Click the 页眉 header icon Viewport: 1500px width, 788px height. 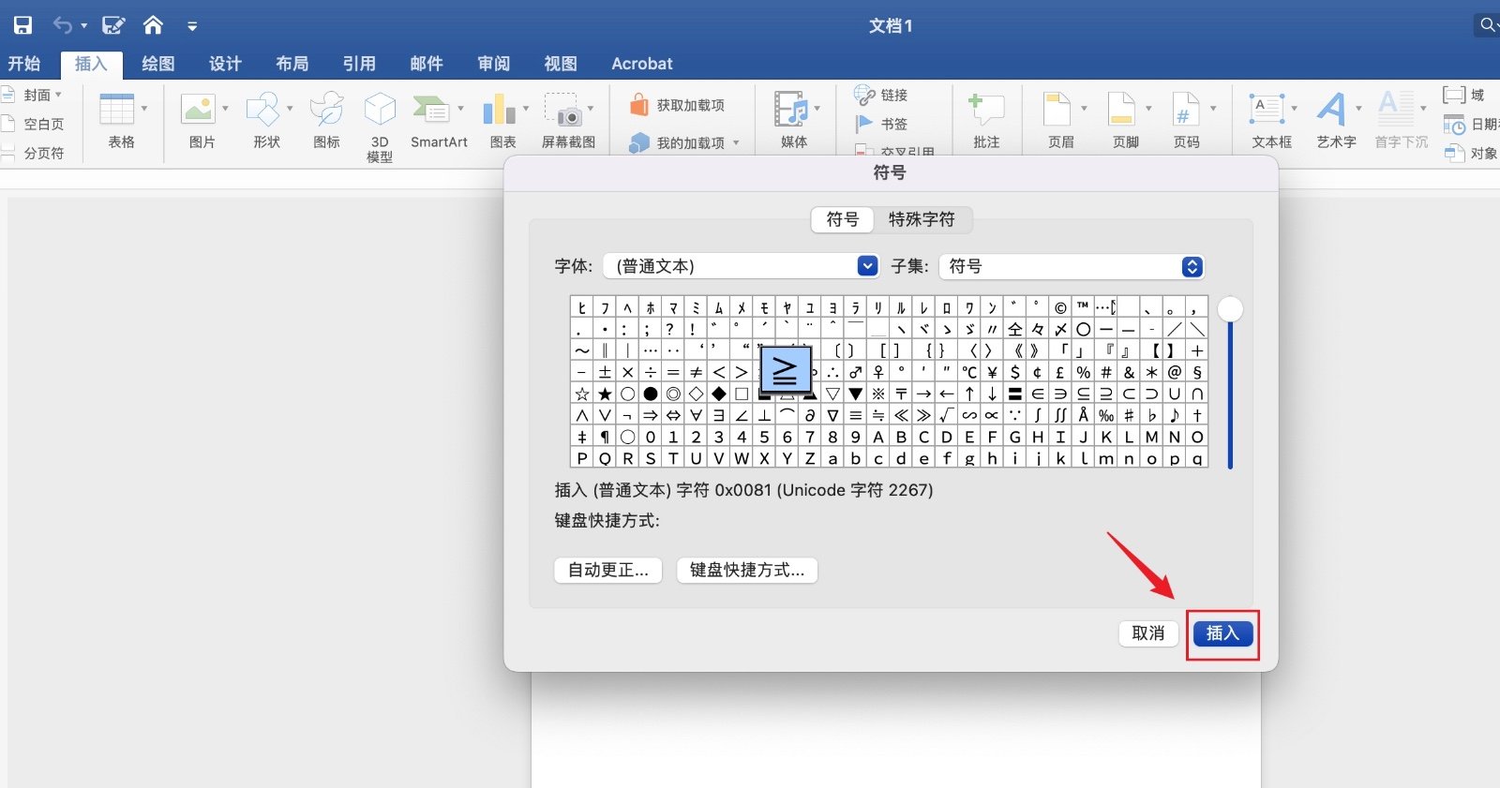[x=1057, y=109]
